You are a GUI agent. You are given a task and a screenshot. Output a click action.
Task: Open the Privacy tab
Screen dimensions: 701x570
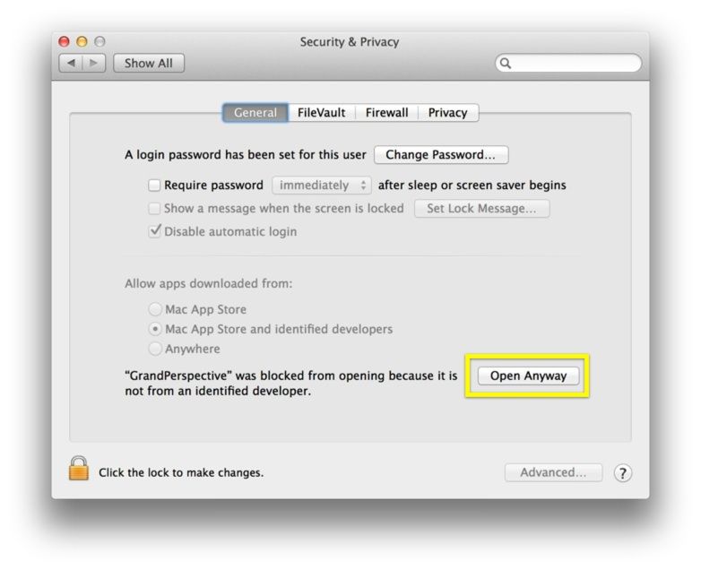pyautogui.click(x=448, y=113)
